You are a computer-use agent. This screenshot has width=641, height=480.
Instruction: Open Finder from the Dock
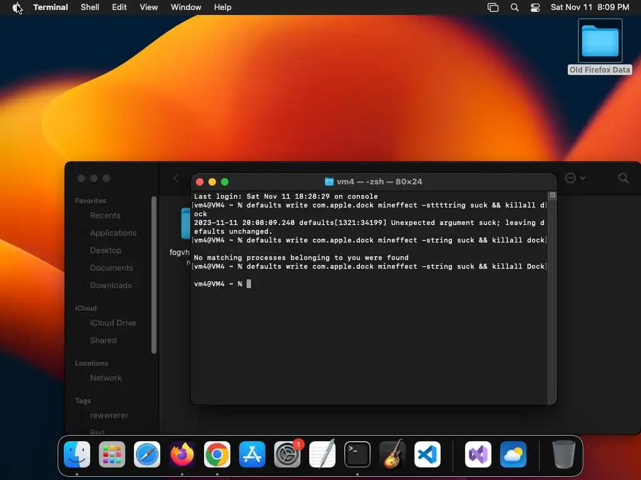coord(77,454)
